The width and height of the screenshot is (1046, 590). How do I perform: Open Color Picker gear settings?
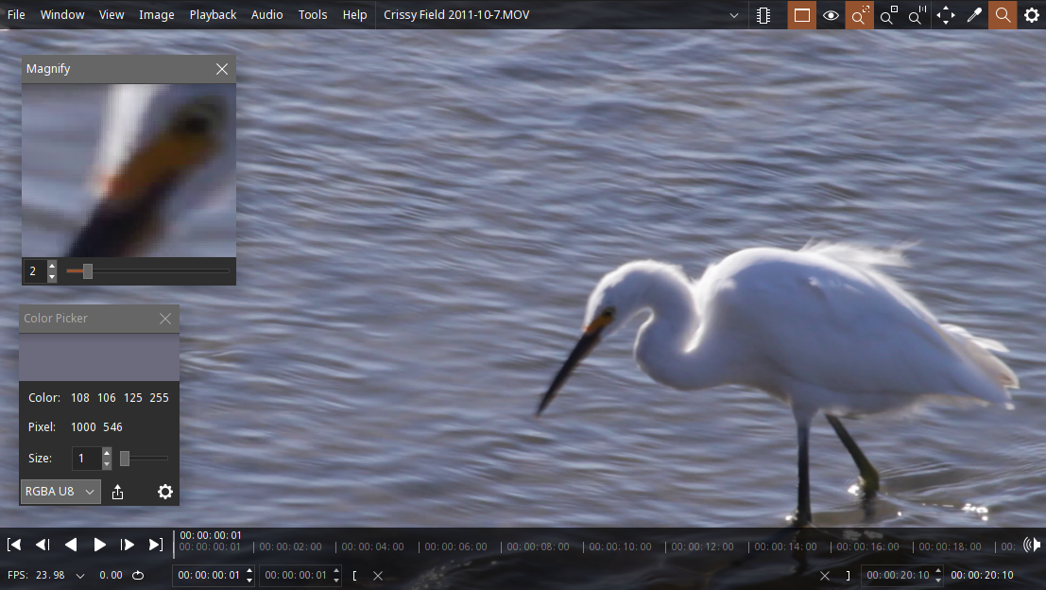(164, 492)
